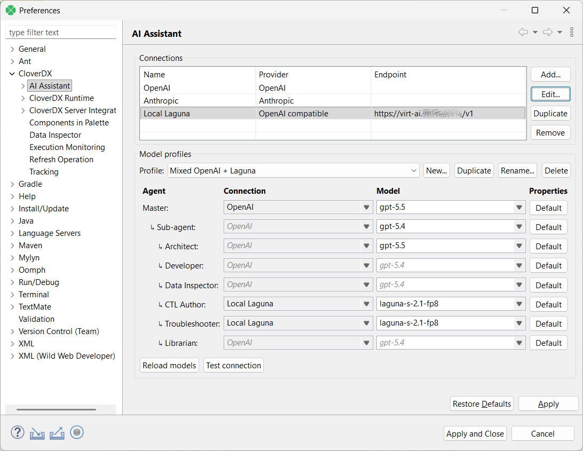The width and height of the screenshot is (583, 451).
Task: Click the export preferences icon
Action: 57,433
